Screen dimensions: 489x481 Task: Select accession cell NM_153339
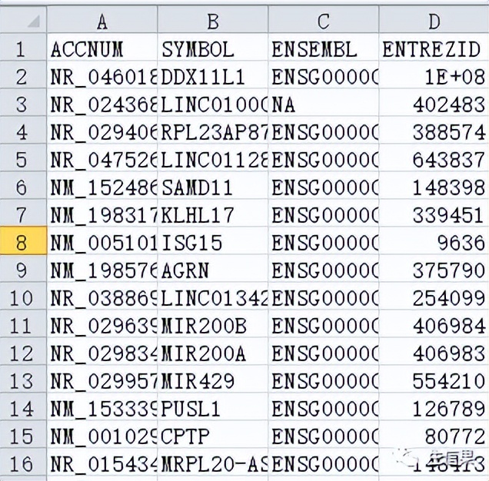[102, 406]
